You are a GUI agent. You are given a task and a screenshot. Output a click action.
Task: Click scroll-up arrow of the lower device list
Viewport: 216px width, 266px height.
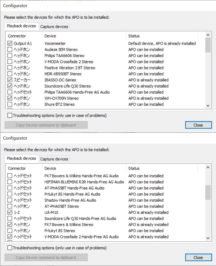coord(208,167)
